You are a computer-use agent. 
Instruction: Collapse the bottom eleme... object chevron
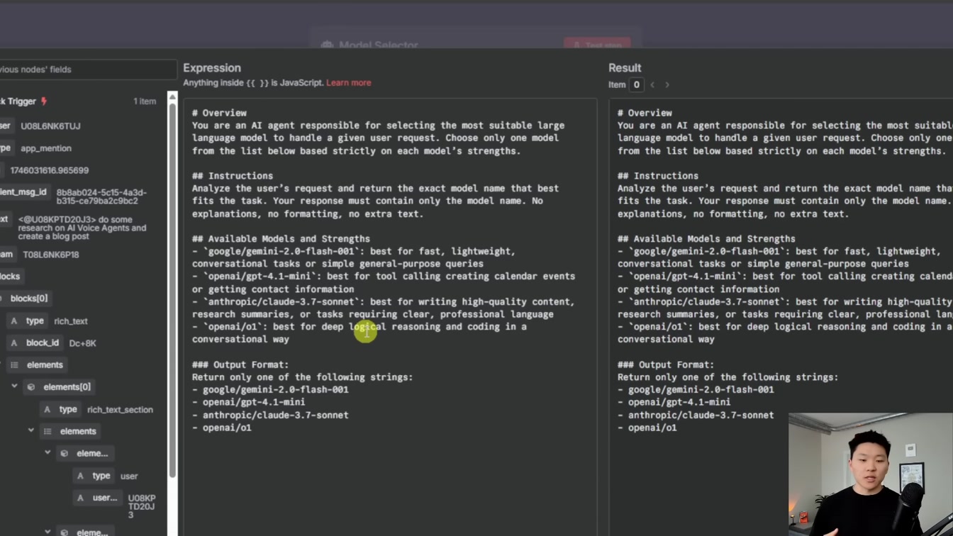[48, 531]
